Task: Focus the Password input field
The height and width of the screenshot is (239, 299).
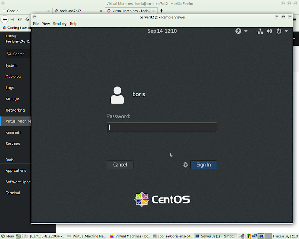Action: [x=162, y=127]
